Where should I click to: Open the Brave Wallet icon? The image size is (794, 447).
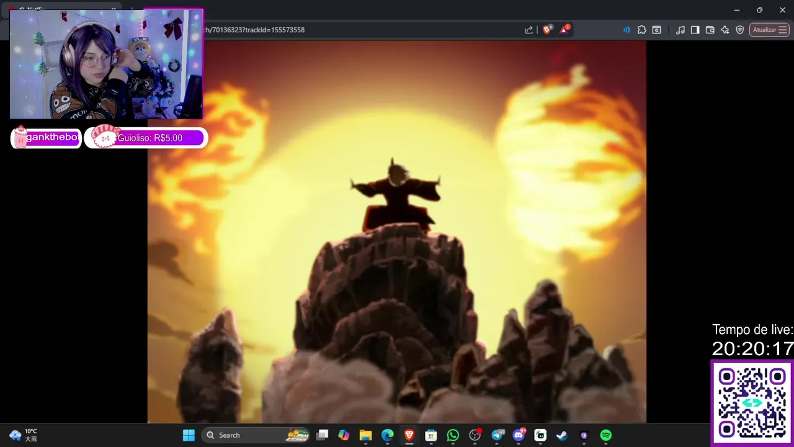[710, 30]
